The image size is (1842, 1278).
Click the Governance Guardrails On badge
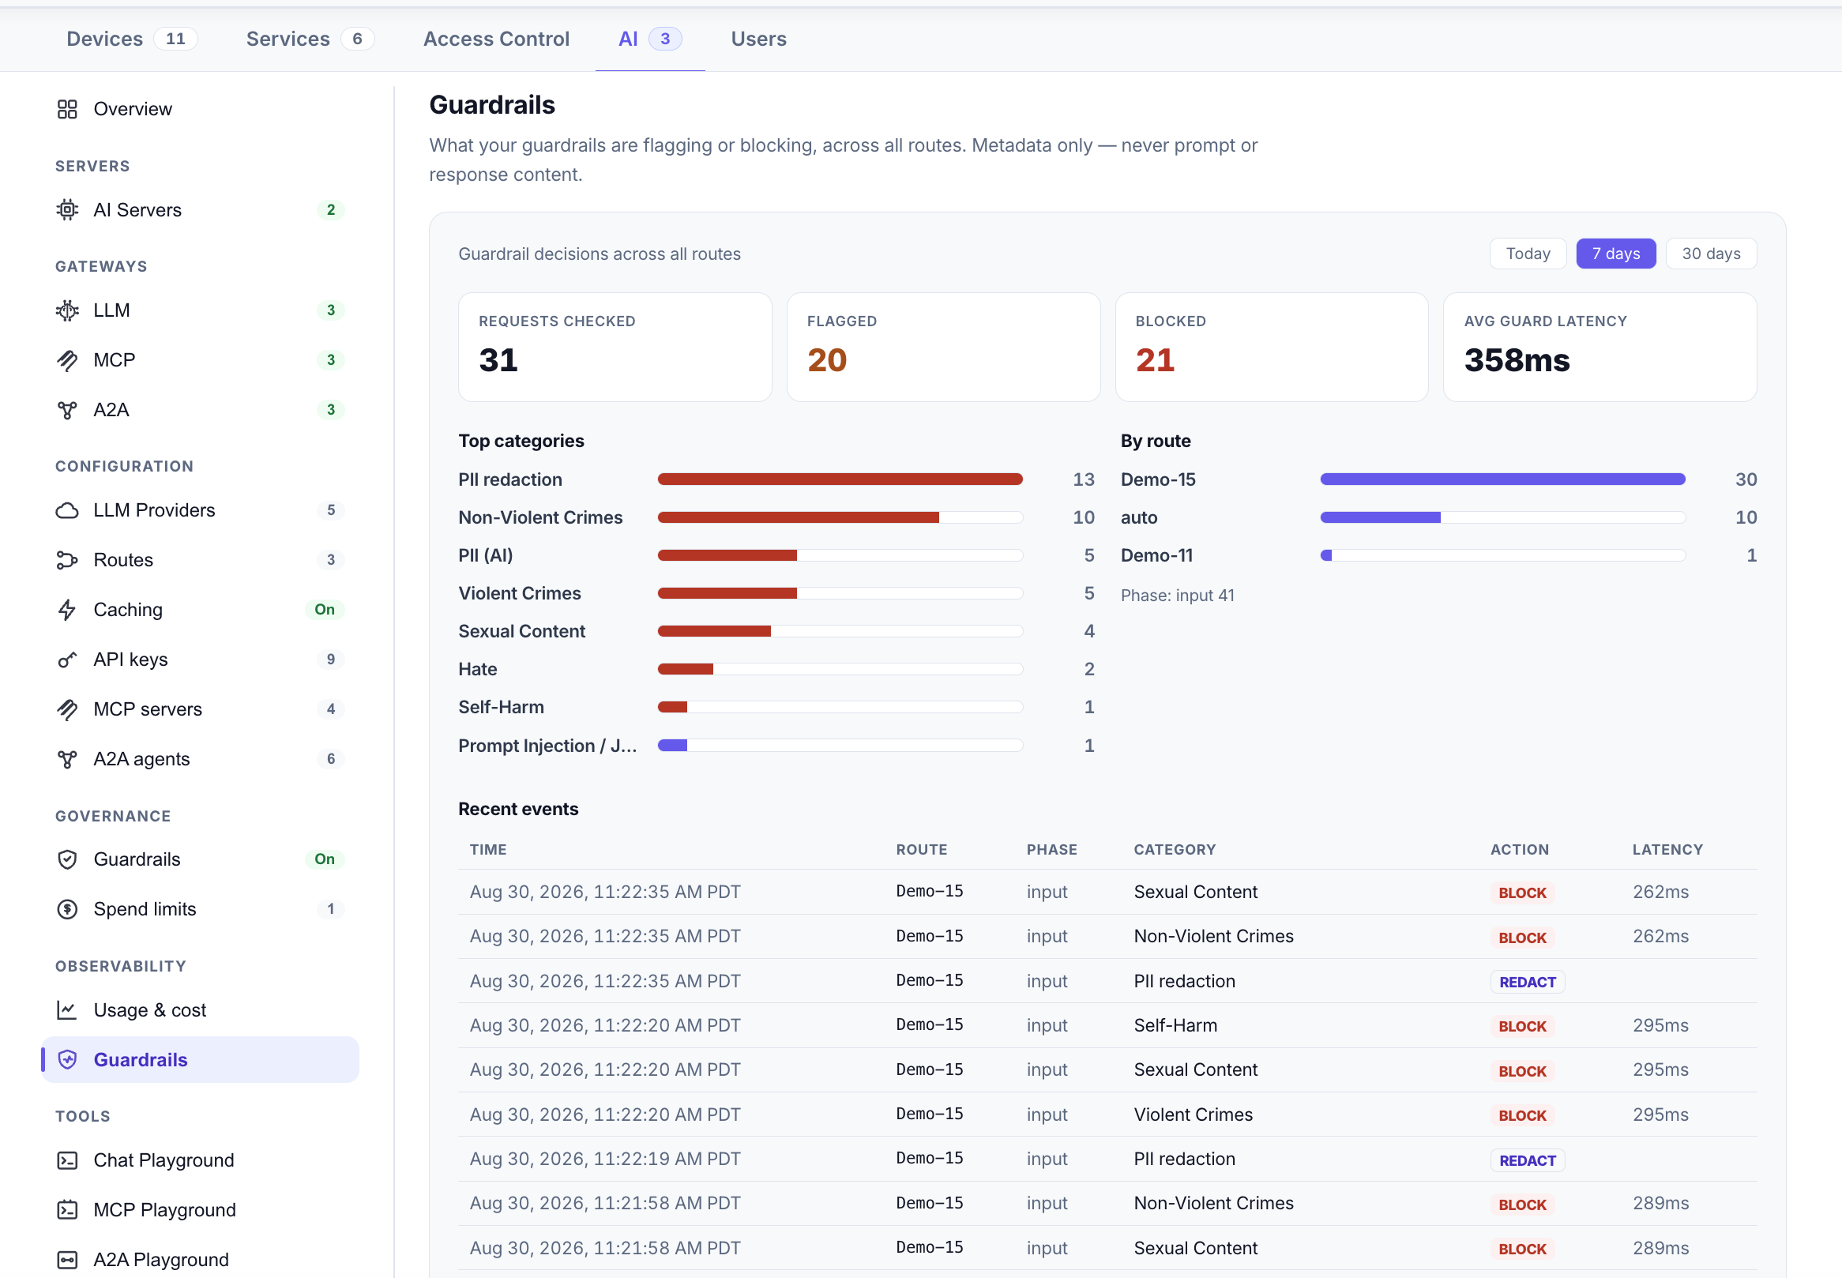coord(324,859)
